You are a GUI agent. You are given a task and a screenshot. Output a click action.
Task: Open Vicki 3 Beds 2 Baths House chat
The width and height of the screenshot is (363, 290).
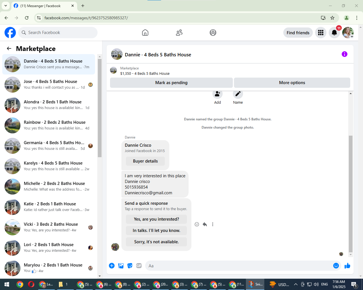click(x=49, y=227)
